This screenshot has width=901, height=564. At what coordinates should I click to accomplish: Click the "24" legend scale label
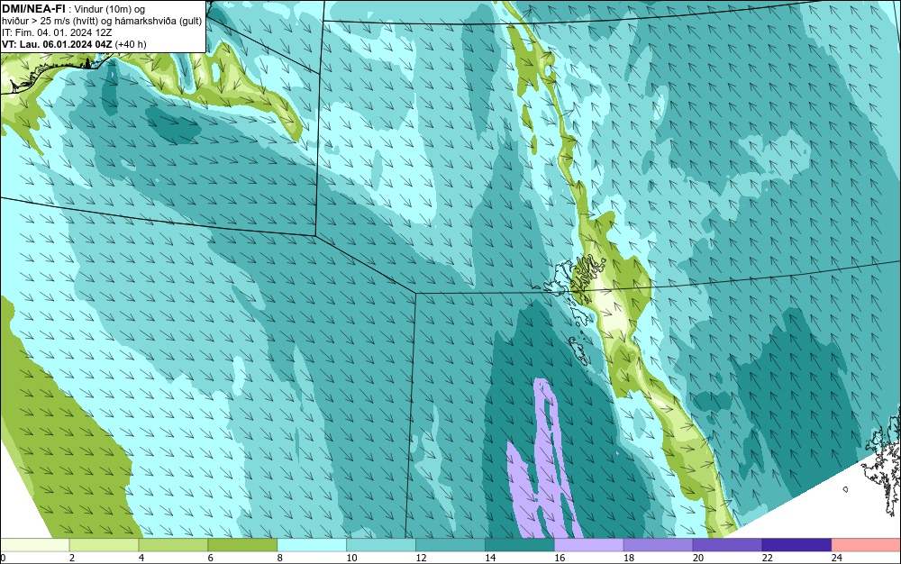click(837, 558)
